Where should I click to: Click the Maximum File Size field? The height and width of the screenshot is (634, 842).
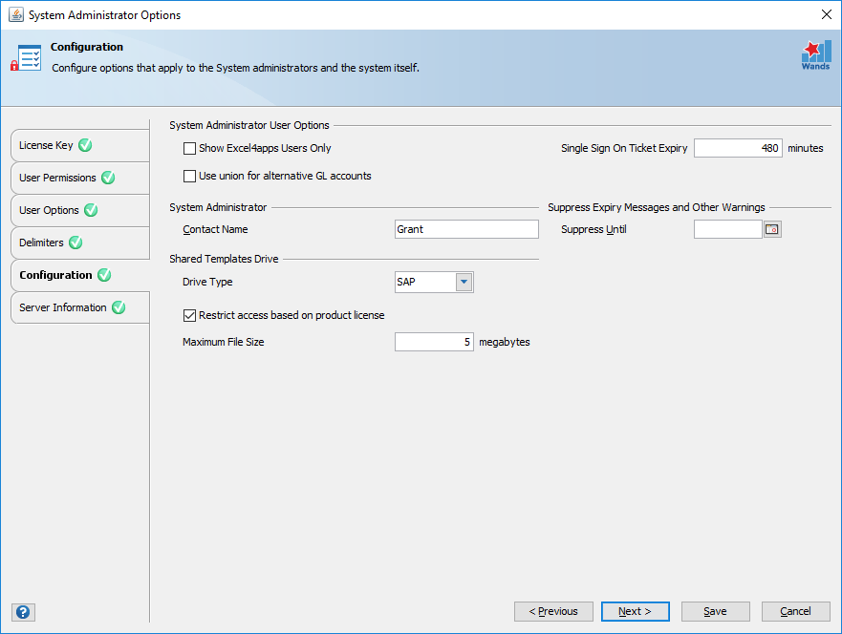[434, 342]
